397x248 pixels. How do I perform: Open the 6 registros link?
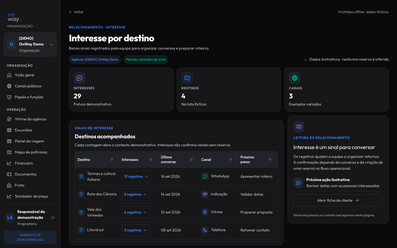[x=135, y=212]
